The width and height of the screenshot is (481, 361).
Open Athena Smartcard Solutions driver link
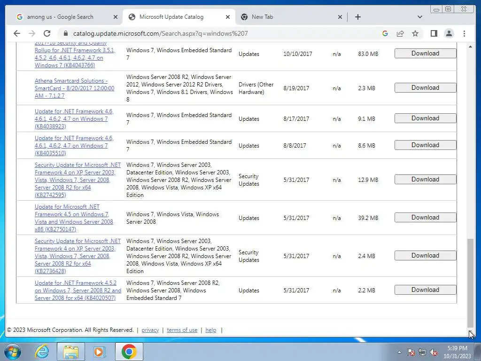click(x=75, y=88)
